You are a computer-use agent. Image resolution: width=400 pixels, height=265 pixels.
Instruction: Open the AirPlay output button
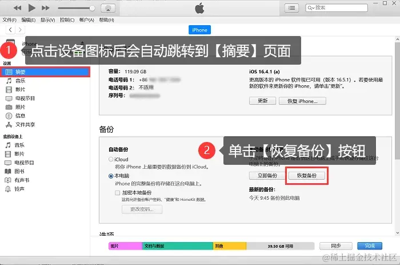tap(108, 8)
